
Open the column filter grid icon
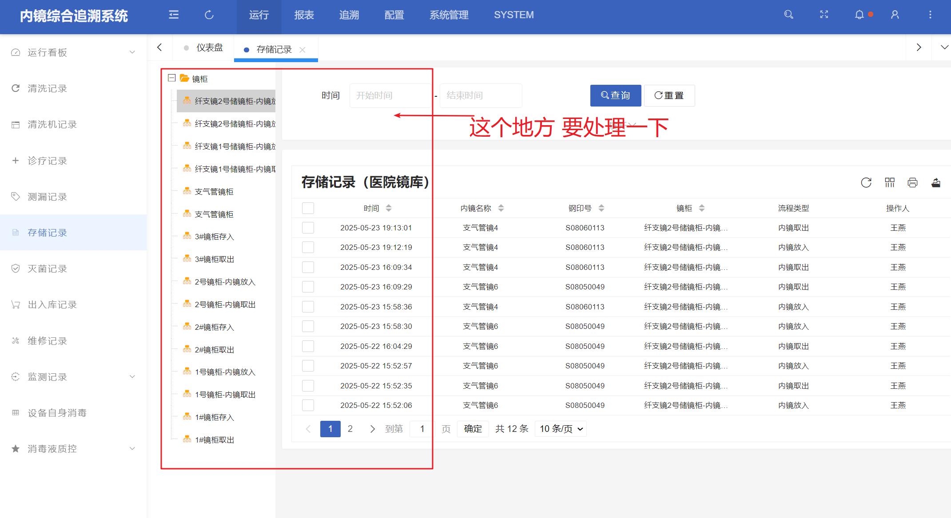(x=890, y=182)
